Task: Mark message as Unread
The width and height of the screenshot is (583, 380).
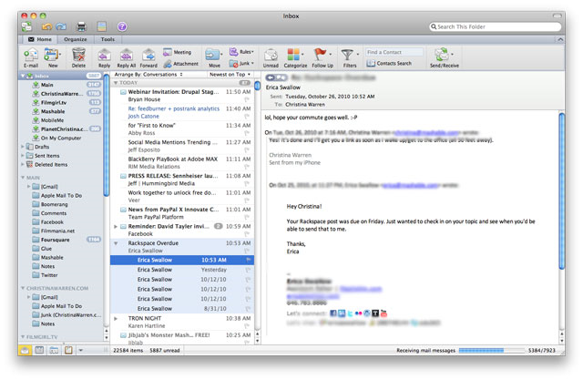Action: [271, 58]
